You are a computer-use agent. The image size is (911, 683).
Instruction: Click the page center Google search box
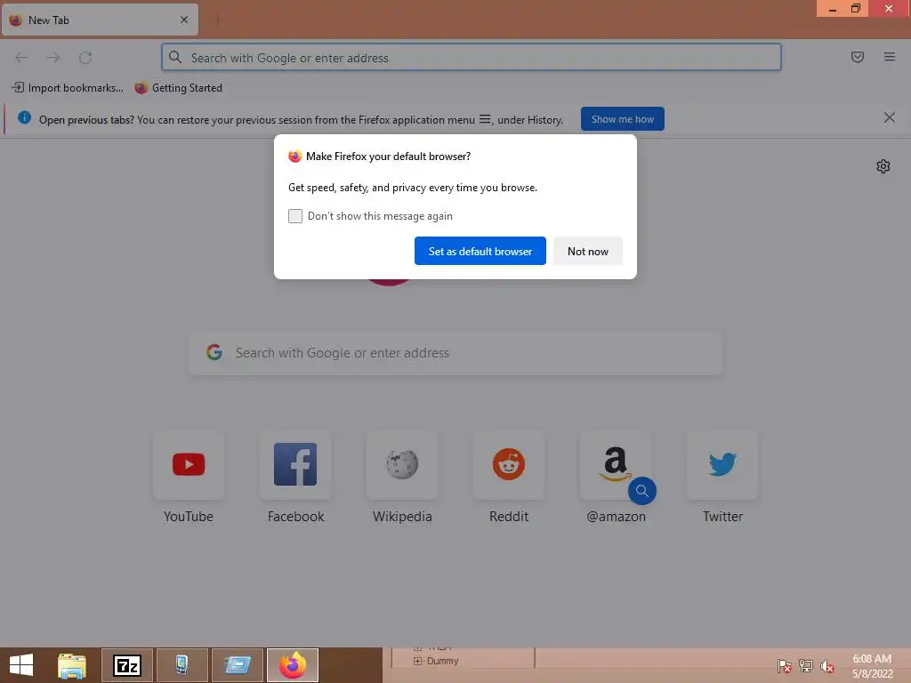coord(455,353)
